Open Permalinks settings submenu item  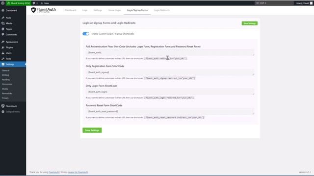click(x=7, y=93)
